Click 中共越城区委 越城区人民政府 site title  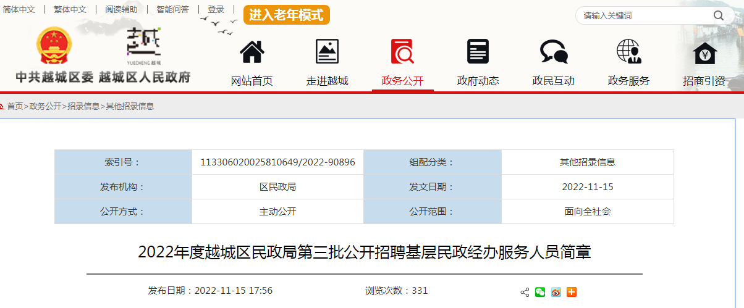(x=103, y=78)
